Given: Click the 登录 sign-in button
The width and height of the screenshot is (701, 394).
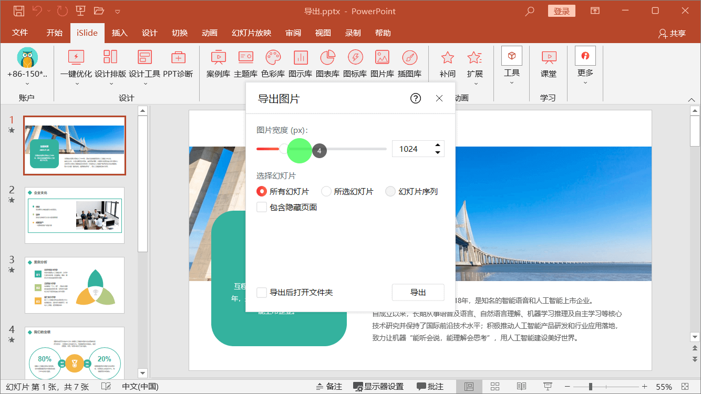Looking at the screenshot, I should click(x=561, y=11).
